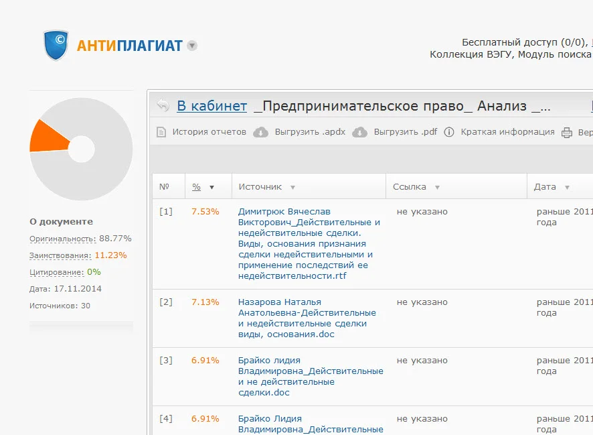Screen dimensions: 593x435
Task: Click the № column header
Action: point(164,186)
